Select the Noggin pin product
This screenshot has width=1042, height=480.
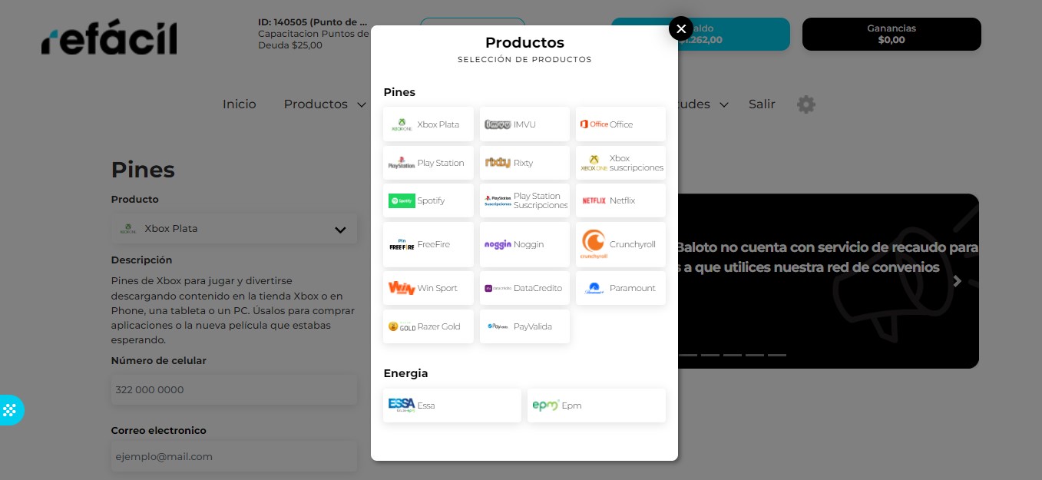pyautogui.click(x=524, y=244)
